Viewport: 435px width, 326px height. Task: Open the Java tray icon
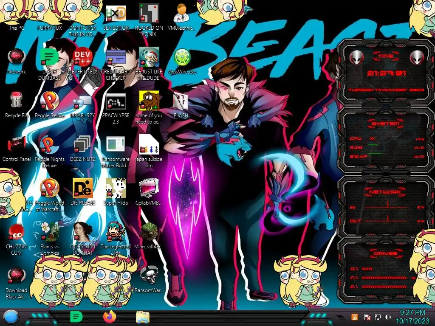pyautogui.click(x=355, y=317)
